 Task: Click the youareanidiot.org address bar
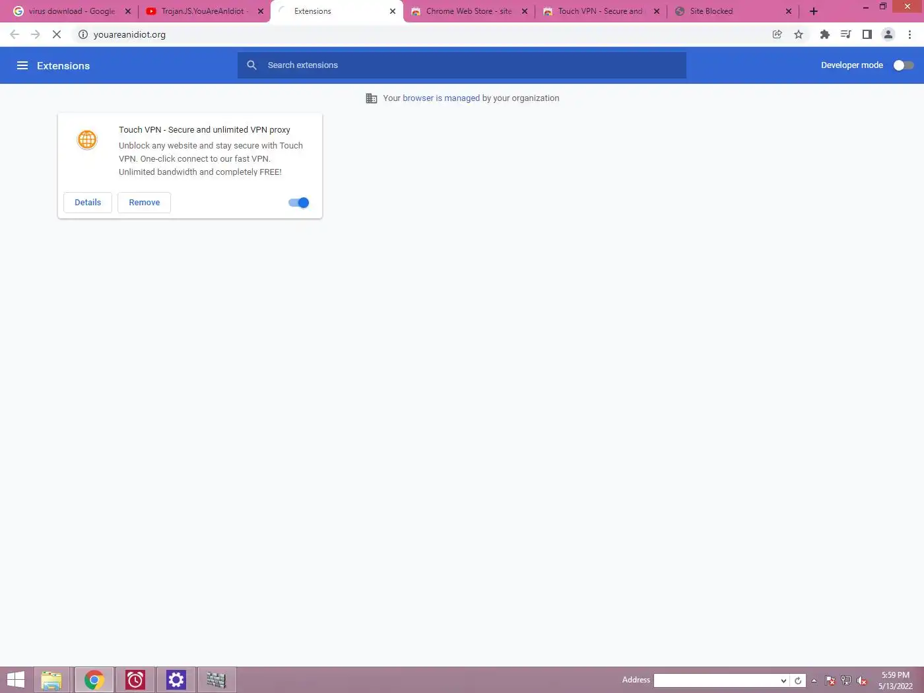tap(422, 34)
